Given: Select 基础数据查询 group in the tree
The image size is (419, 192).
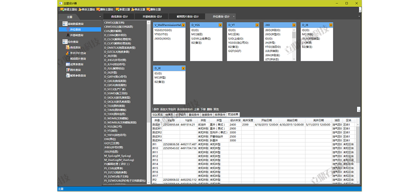Looking at the screenshot, I should tap(73, 24).
